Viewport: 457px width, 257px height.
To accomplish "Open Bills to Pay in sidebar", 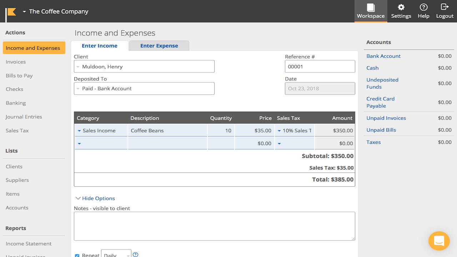I will pos(19,76).
